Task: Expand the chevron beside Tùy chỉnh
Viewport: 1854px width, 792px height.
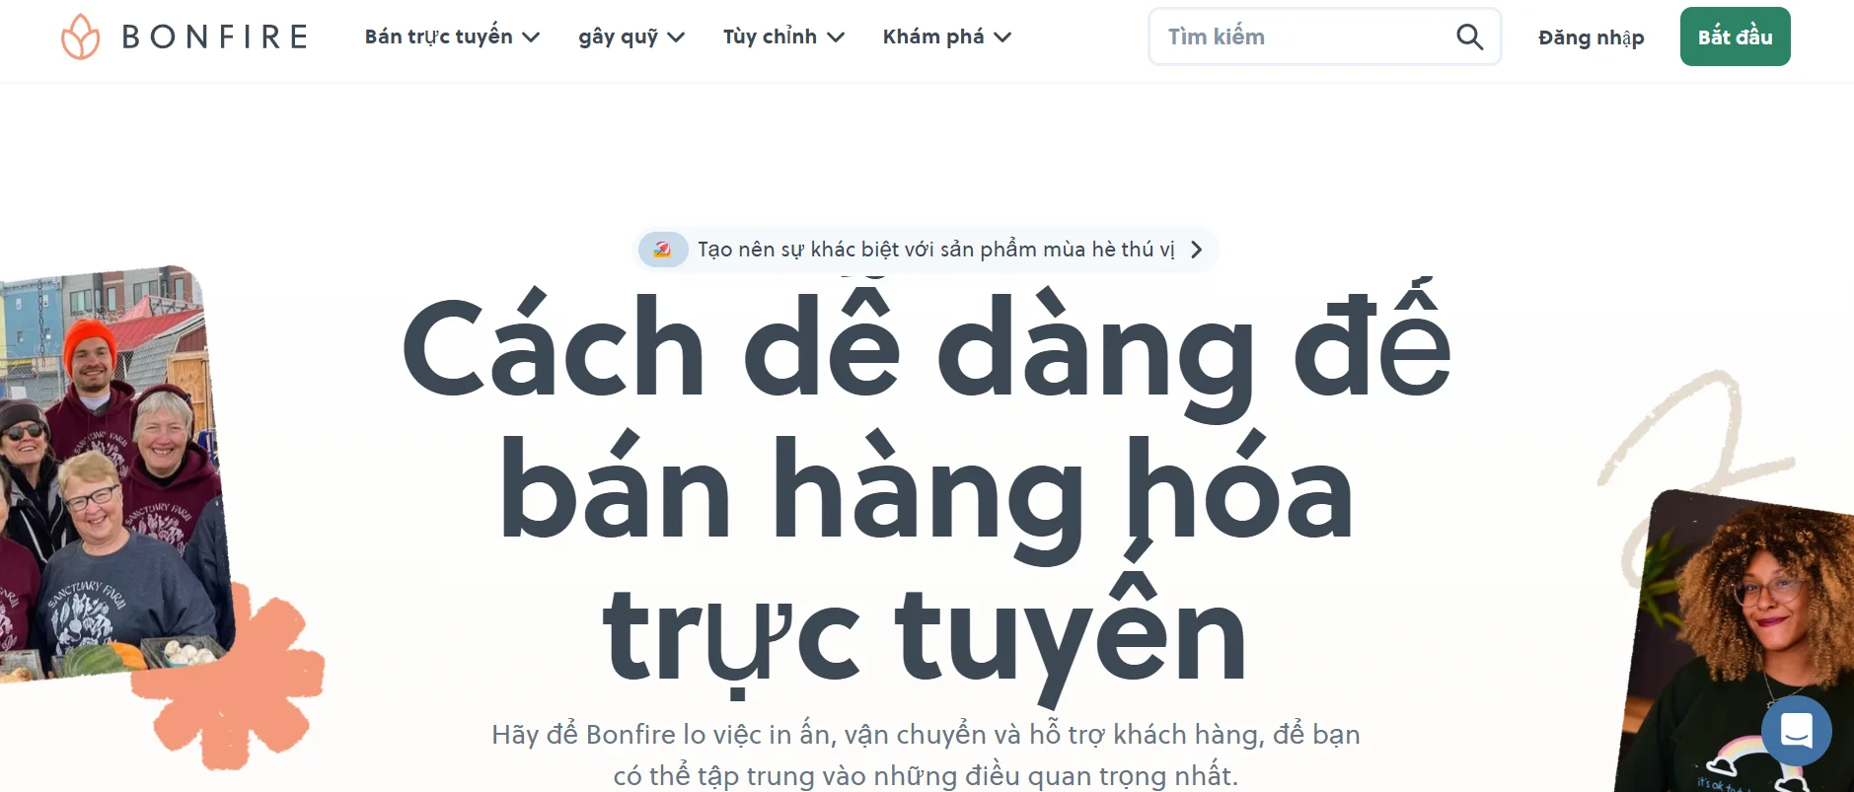Action: (836, 37)
